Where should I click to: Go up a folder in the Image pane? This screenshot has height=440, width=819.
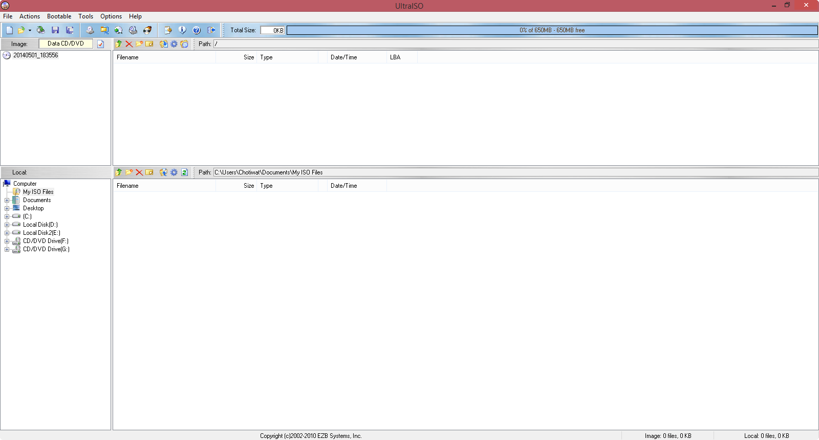point(119,44)
